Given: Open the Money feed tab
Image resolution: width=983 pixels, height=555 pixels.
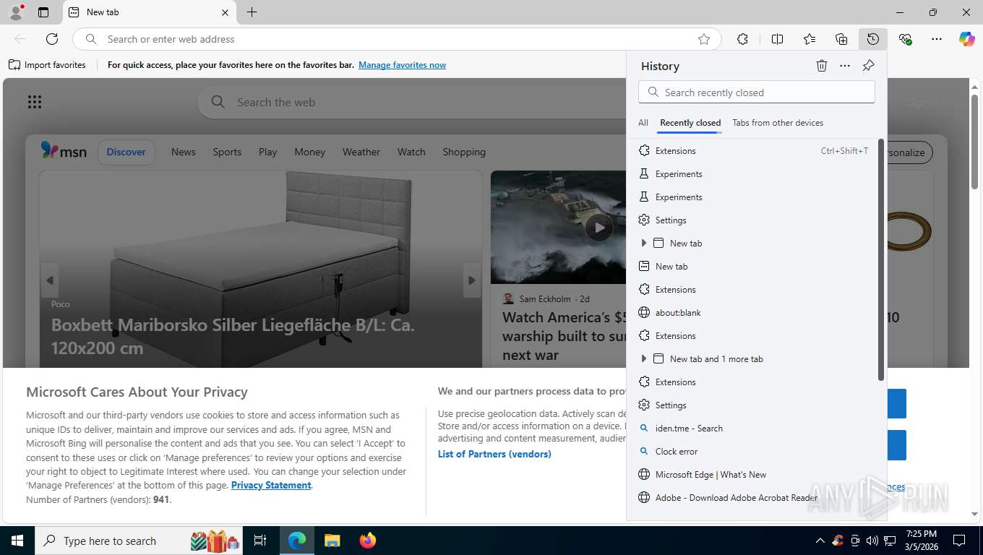Looking at the screenshot, I should (309, 152).
